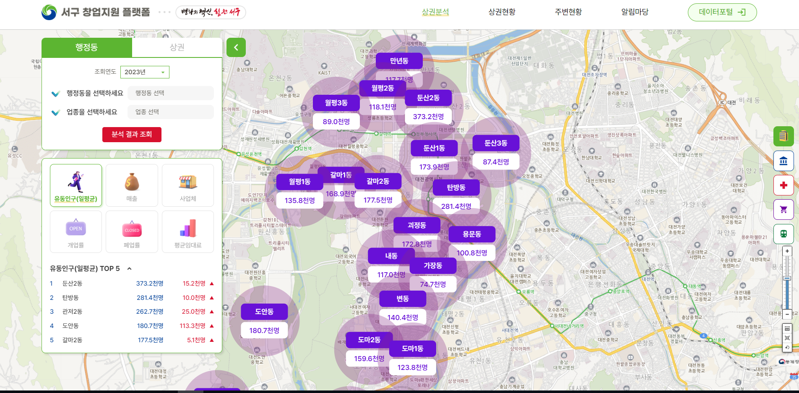Viewport: 799px width, 393px height.
Task: Select 관저2동 row in TOP 5 list
Action: [132, 312]
